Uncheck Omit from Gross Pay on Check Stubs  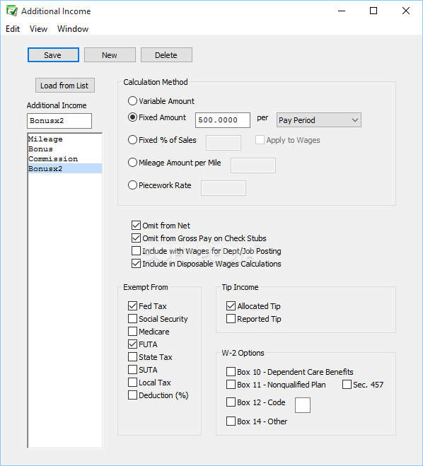pyautogui.click(x=136, y=238)
